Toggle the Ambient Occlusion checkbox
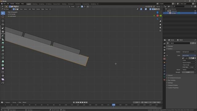This screenshot has height=111, width=197. click(169, 78)
